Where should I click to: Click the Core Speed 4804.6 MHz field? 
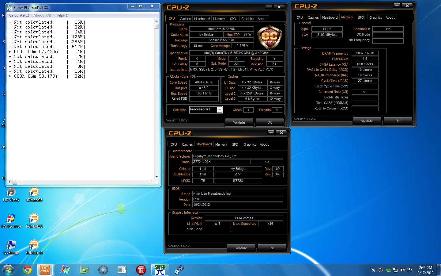pos(204,82)
